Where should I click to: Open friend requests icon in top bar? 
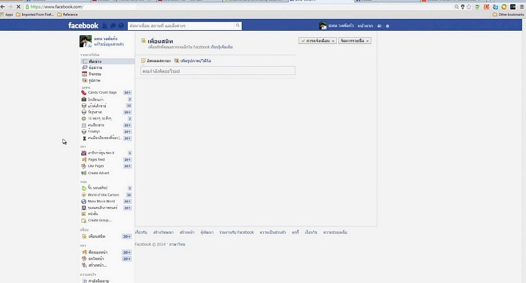click(105, 26)
